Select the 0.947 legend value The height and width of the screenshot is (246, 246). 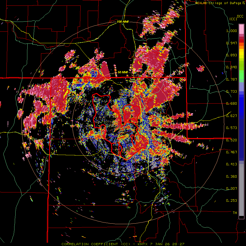pyautogui.click(x=232, y=43)
